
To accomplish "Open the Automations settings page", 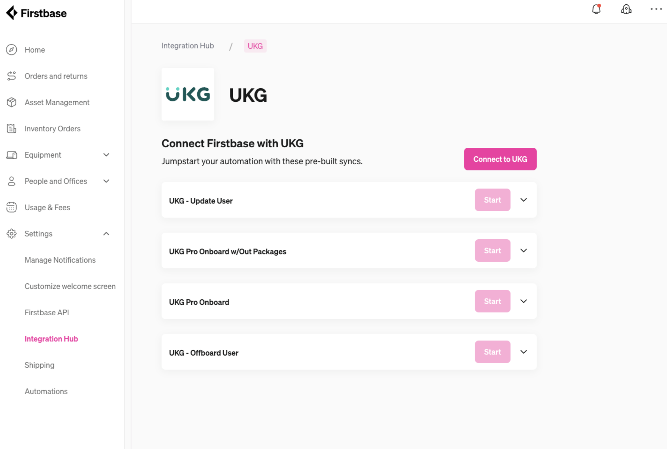I will point(46,391).
